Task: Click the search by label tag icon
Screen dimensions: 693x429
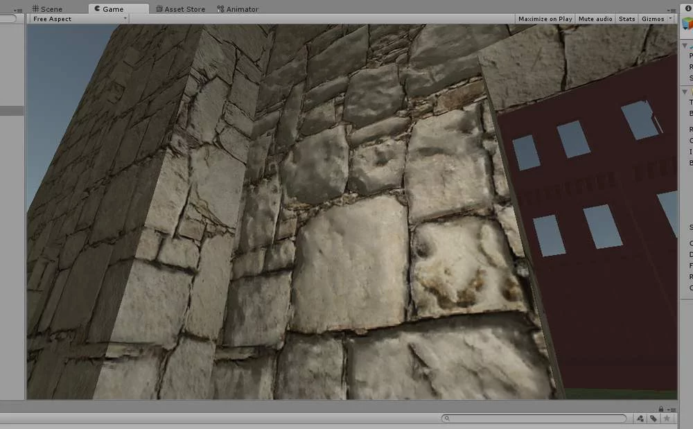Action: (653, 419)
